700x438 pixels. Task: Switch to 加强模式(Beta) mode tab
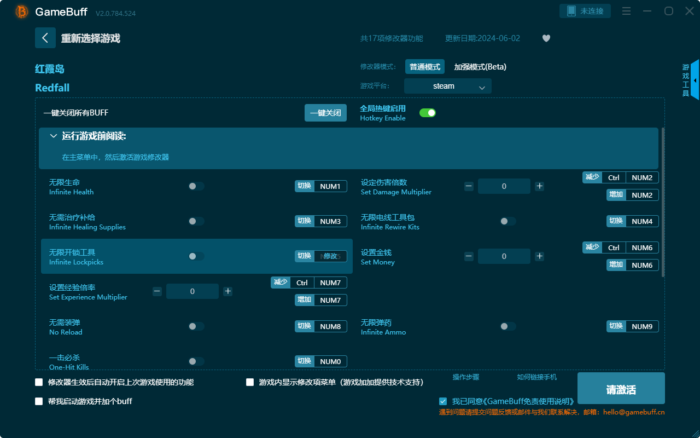tap(480, 67)
